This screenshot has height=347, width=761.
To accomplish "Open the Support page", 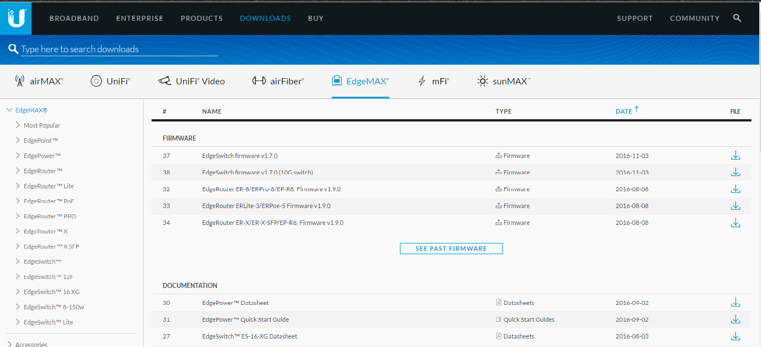I will coord(635,18).
